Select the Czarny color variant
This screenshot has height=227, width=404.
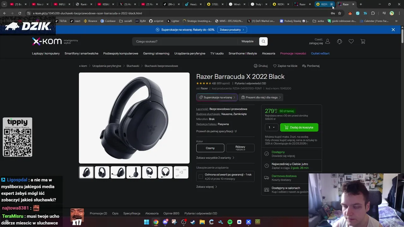210,148
